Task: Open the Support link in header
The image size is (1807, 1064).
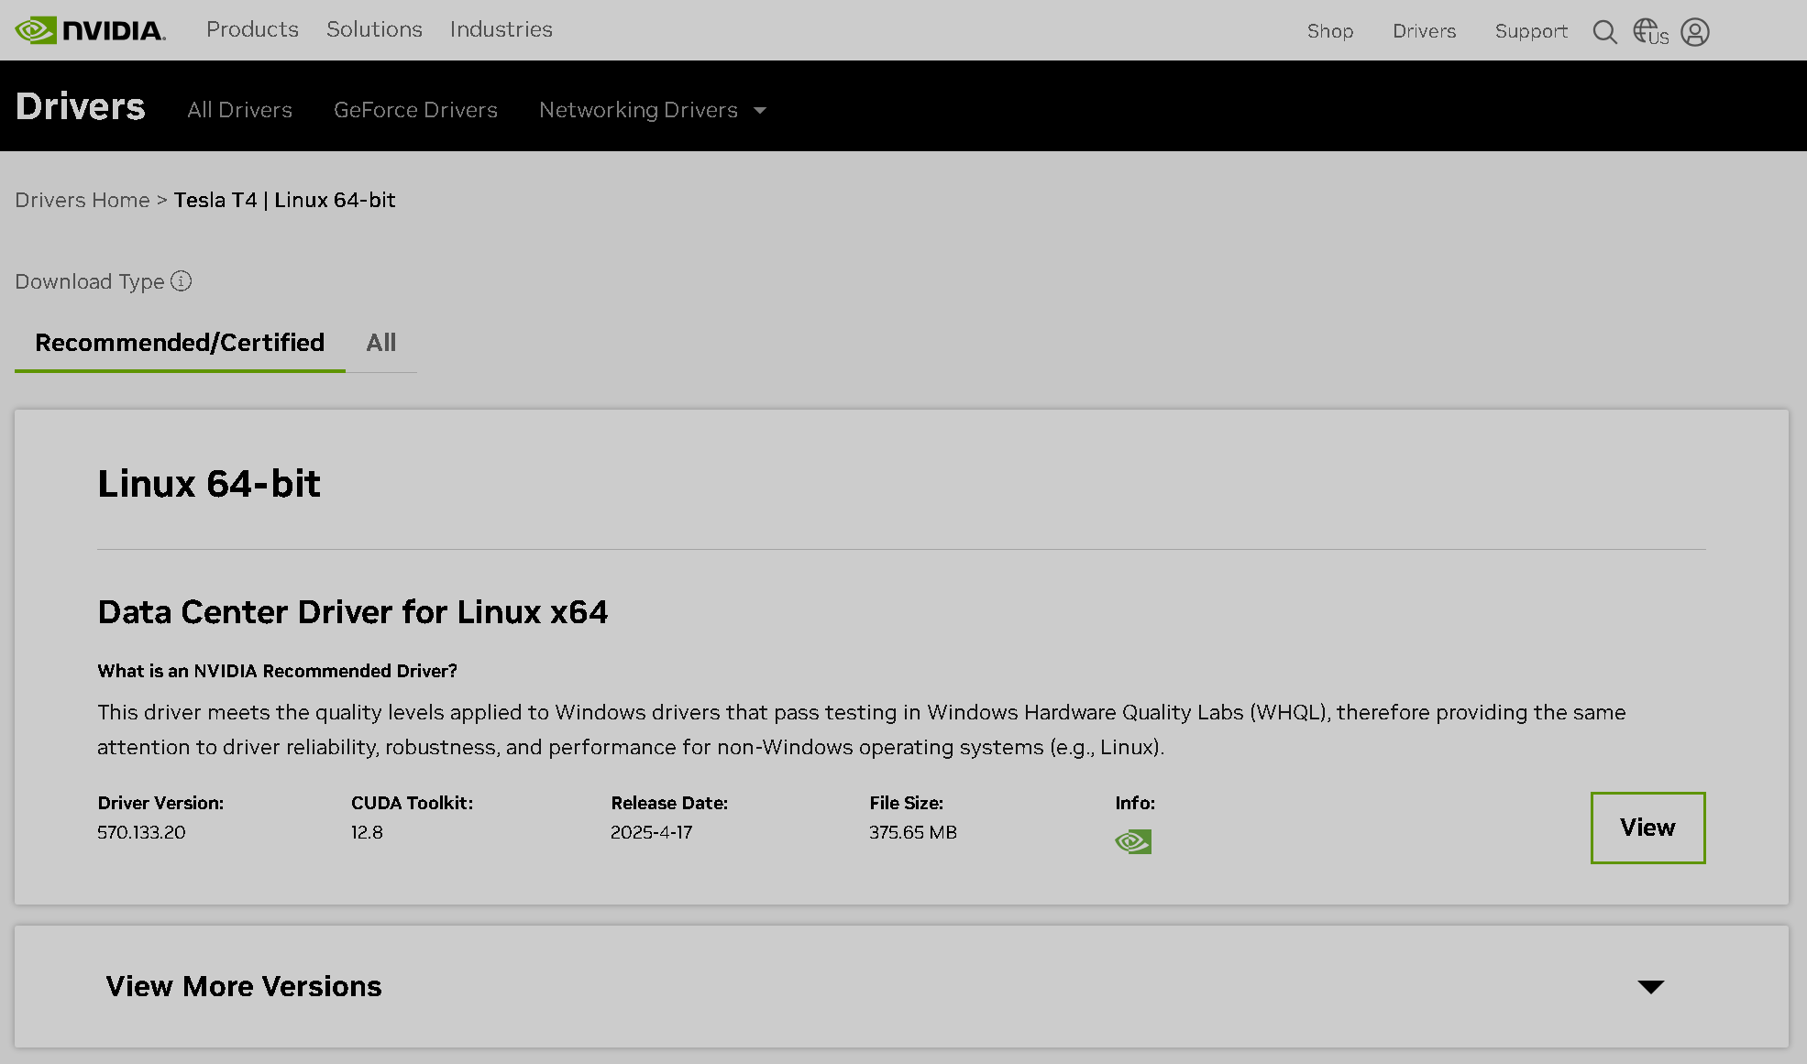Action: [1531, 31]
